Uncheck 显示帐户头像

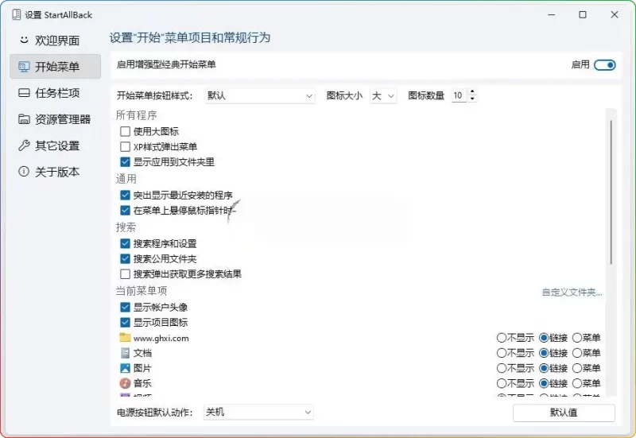[x=125, y=307]
